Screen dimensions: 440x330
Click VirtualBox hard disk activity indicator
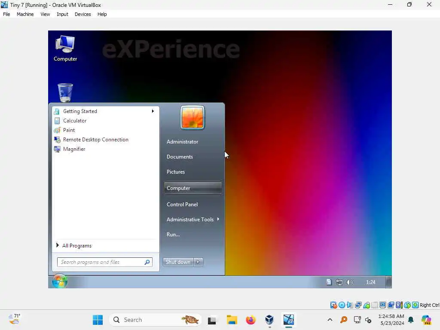333,305
